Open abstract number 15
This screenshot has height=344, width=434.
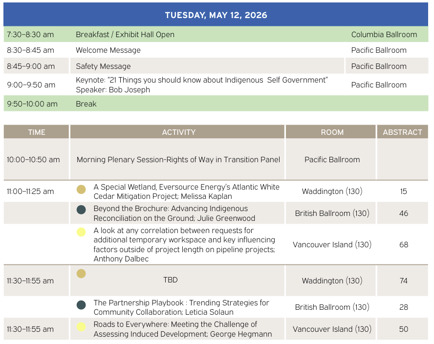point(403,192)
